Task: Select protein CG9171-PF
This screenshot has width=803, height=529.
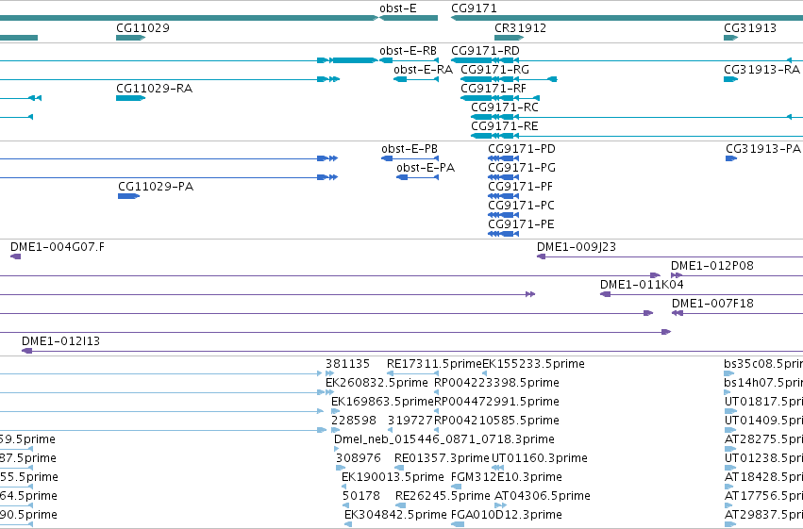Action: pyautogui.click(x=504, y=196)
